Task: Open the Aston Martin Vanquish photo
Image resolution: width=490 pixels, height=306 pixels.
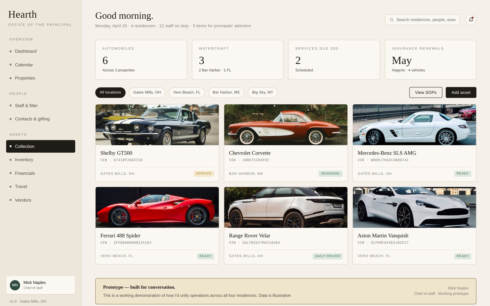Action: tap(414, 207)
